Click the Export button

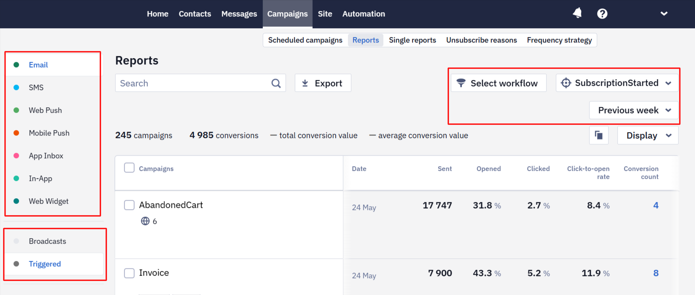tap(323, 83)
